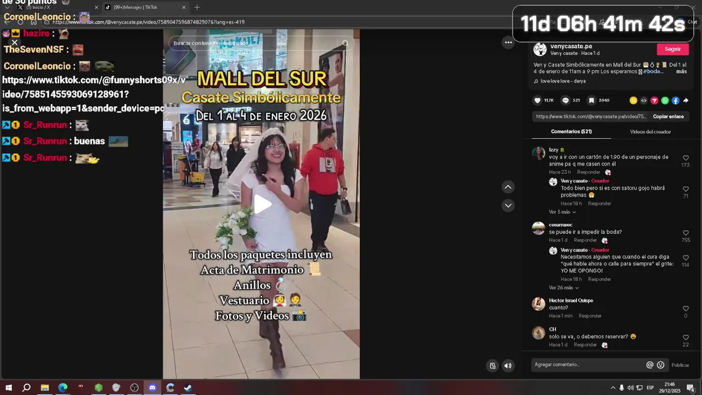Save the video with the bookmark icon
Screen dimensions: 702x395
pos(591,100)
